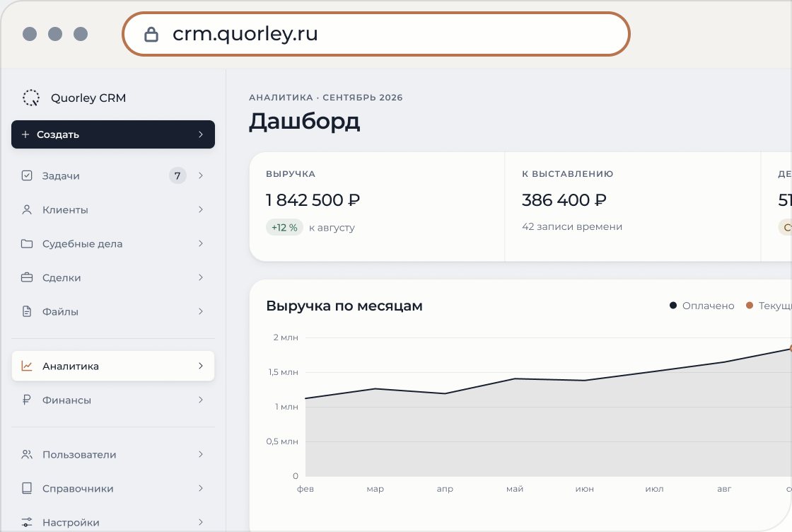The height and width of the screenshot is (532, 792).
Task: Select the Аналитика menu item
Action: [113, 366]
